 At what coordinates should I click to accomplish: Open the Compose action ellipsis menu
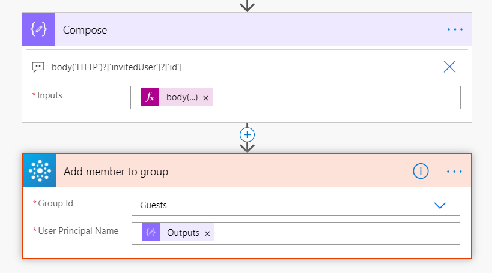[455, 29]
